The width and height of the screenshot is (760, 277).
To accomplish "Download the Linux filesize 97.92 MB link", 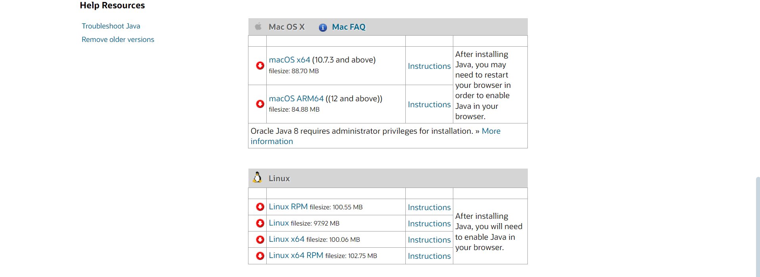I will pos(279,223).
